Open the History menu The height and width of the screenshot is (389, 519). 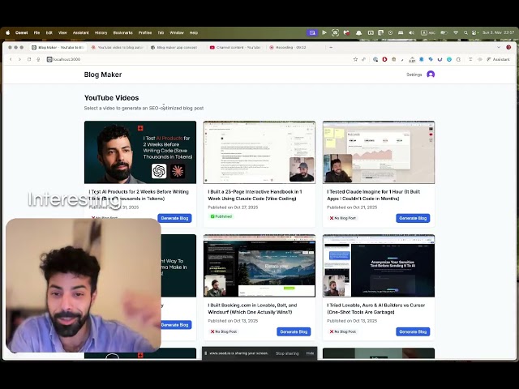(x=101, y=32)
